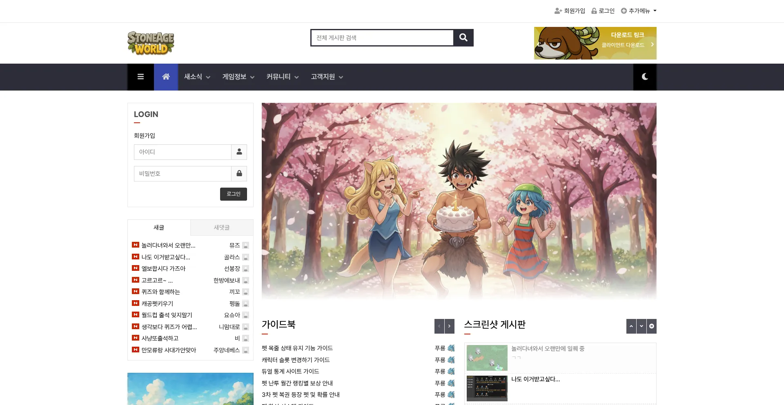The width and height of the screenshot is (784, 405).
Task: Click author name 주앙네베스
Action: click(x=227, y=350)
